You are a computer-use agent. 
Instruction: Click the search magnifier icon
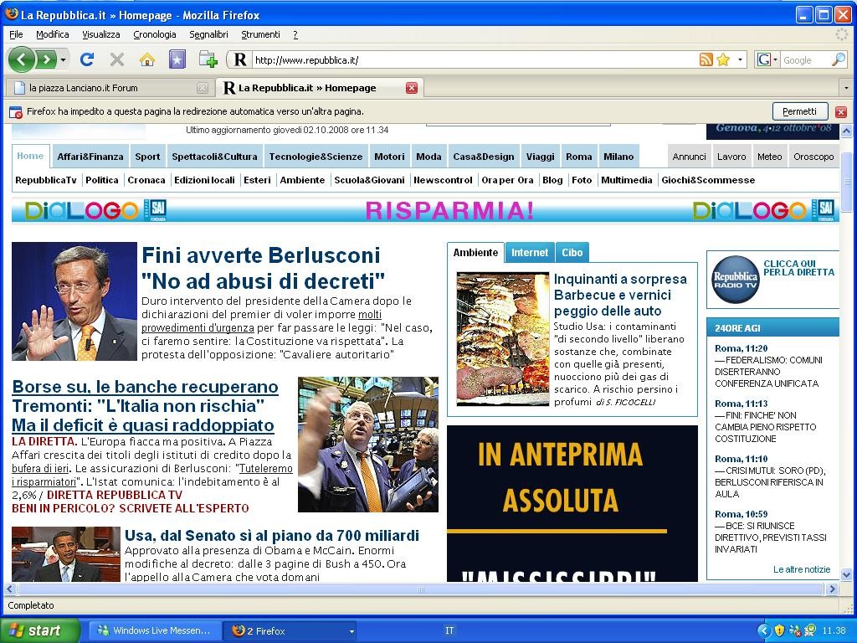tap(839, 59)
